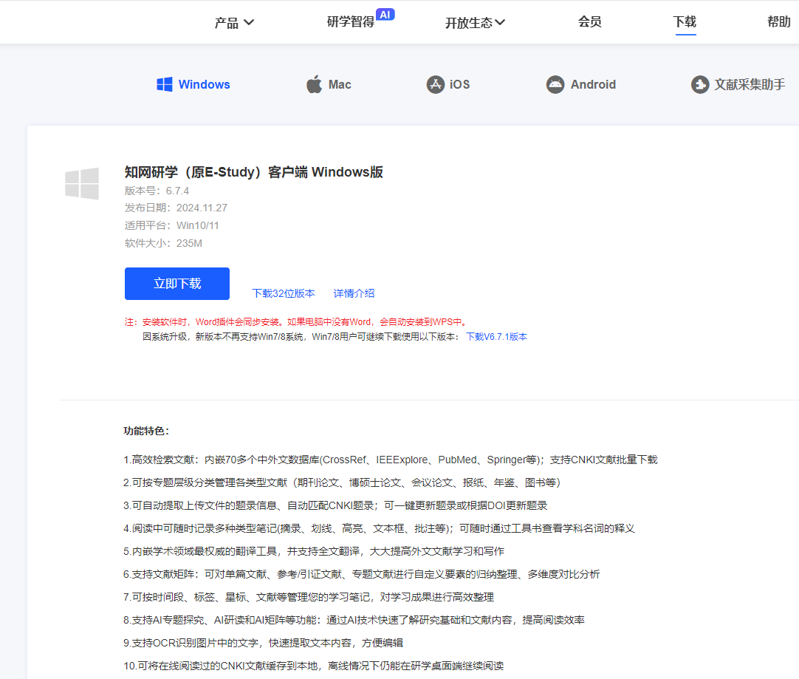Click feature line 10.可将在线阅读过的CNKI文献缓存到本地
Image resolution: width=799 pixels, height=679 pixels.
(313, 666)
